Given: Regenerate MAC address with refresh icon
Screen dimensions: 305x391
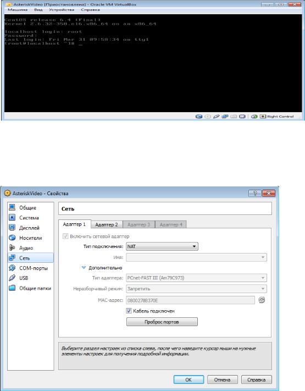Looking at the screenshot, I should point(262,300).
